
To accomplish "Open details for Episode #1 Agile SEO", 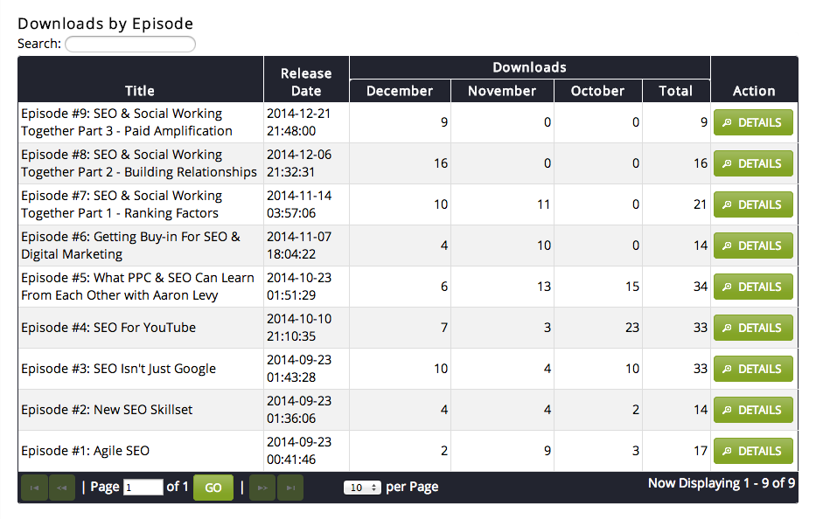I will coord(753,452).
